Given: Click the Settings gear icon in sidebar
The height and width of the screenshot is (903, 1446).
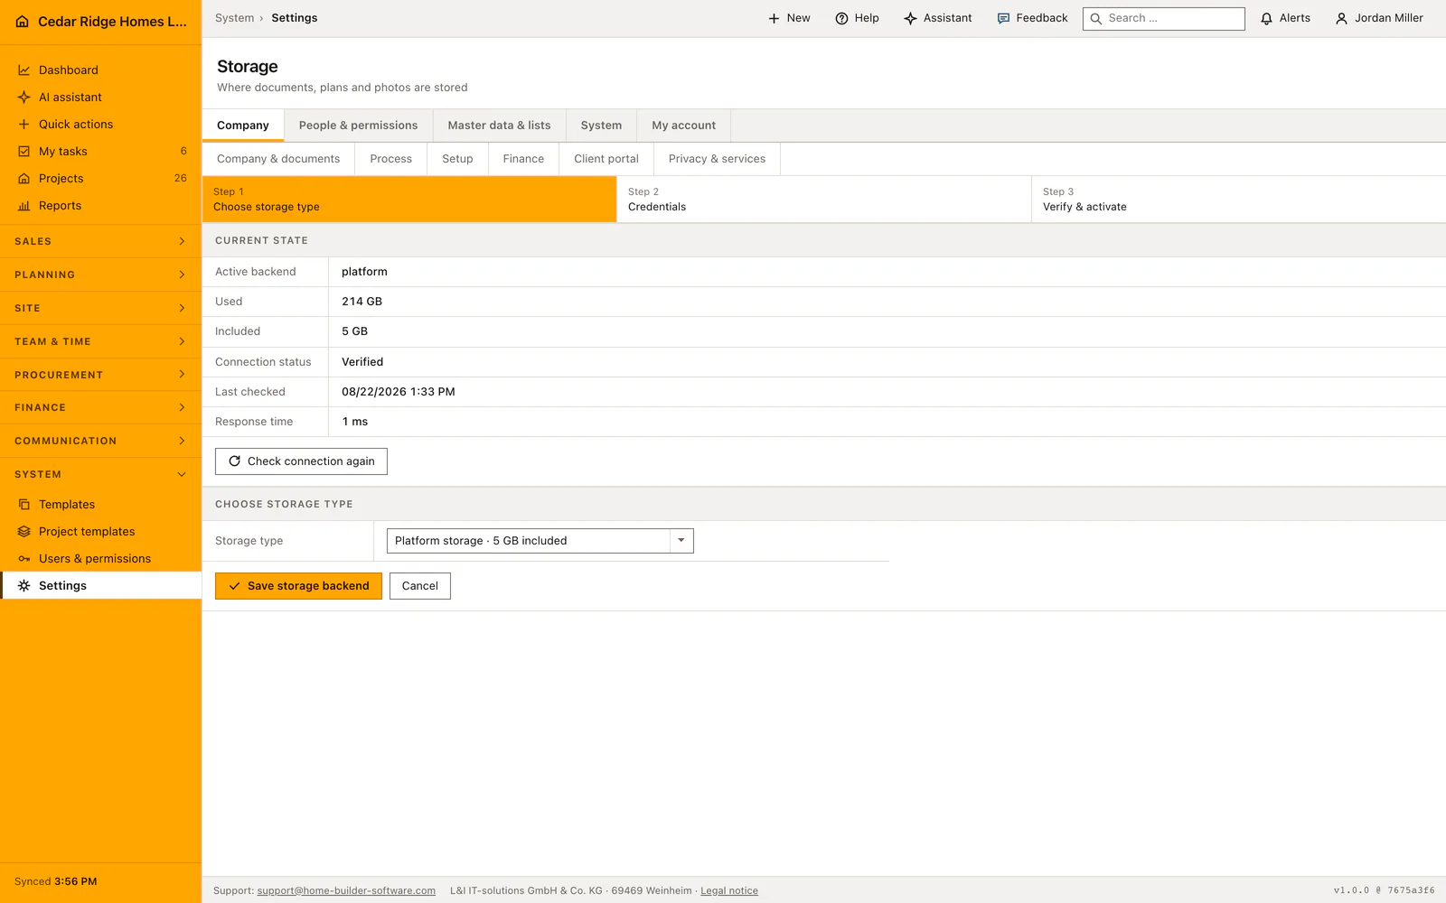Looking at the screenshot, I should click(24, 586).
